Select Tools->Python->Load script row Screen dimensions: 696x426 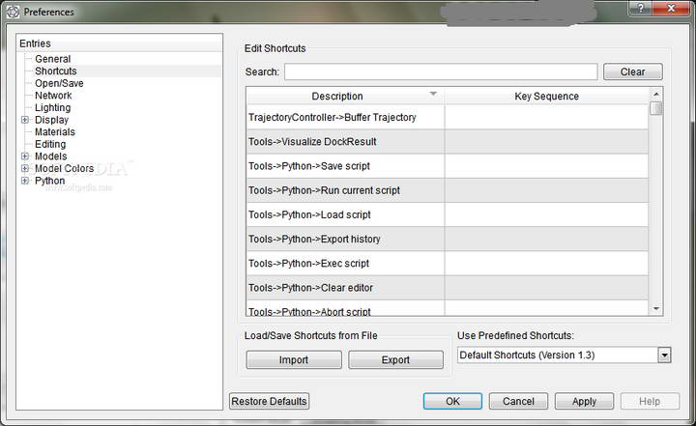click(x=447, y=214)
